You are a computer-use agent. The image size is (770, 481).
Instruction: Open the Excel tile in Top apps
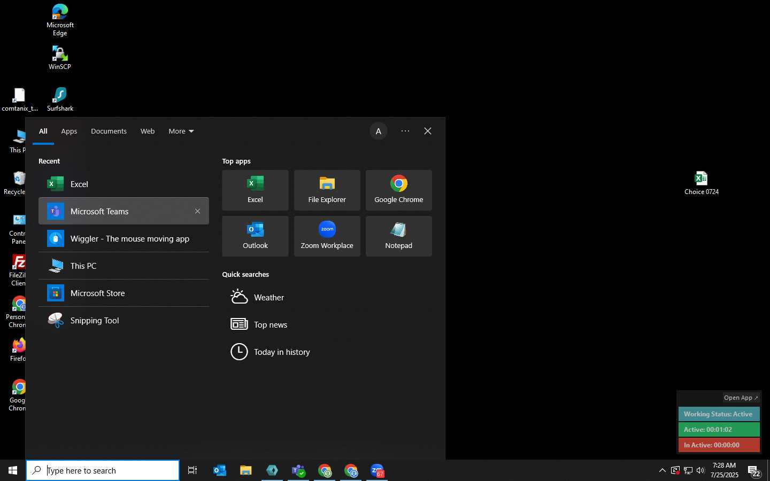pyautogui.click(x=255, y=190)
